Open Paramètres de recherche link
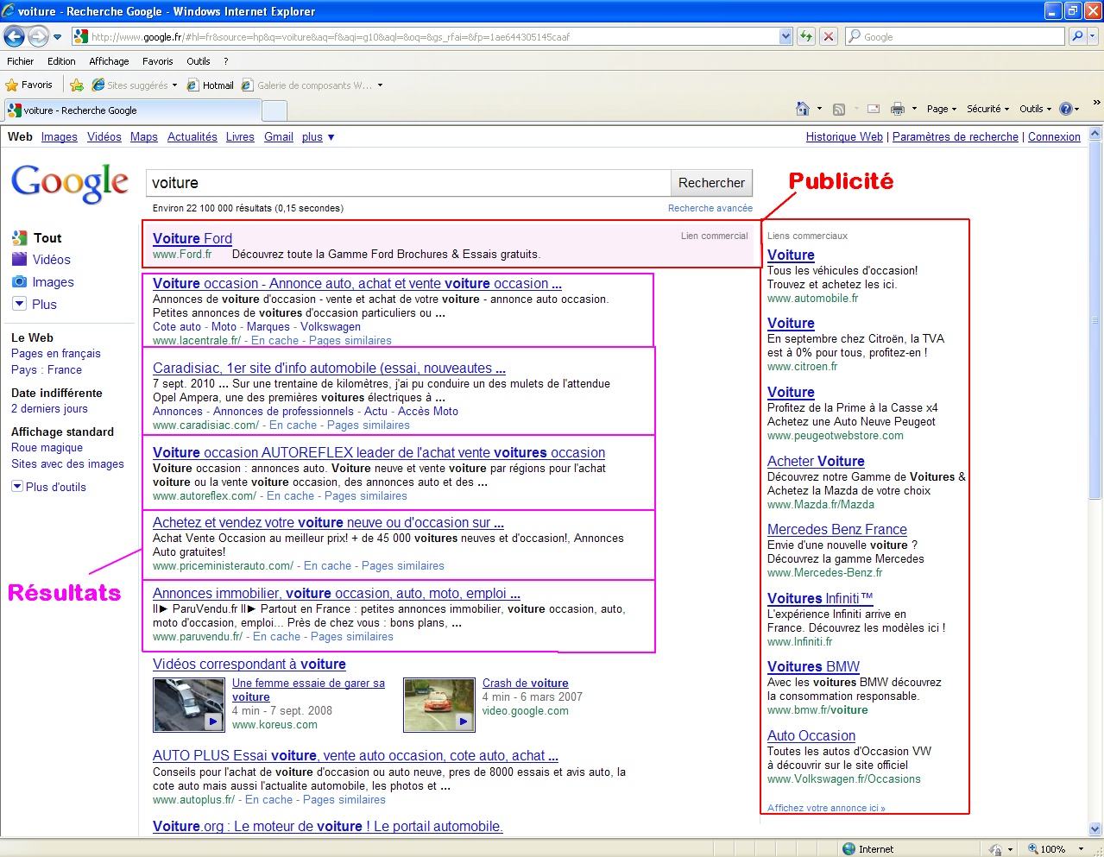The height and width of the screenshot is (857, 1104). point(956,136)
